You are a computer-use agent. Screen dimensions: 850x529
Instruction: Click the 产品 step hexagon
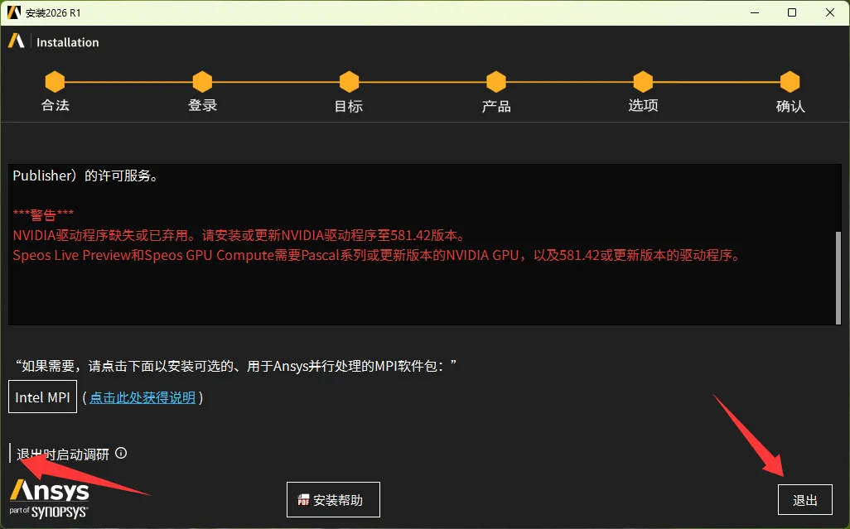point(496,82)
